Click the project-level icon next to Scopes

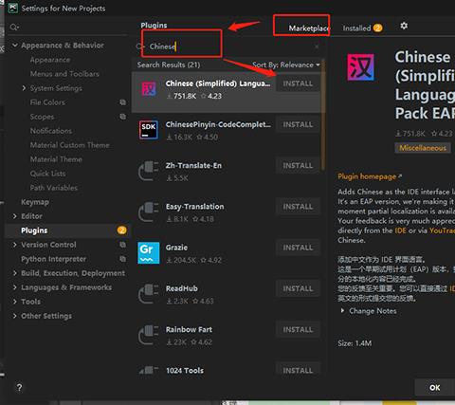(x=122, y=117)
